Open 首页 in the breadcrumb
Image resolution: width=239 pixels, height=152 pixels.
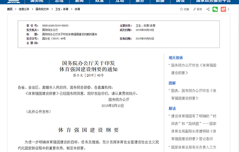pyautogui.click(x=10, y=9)
